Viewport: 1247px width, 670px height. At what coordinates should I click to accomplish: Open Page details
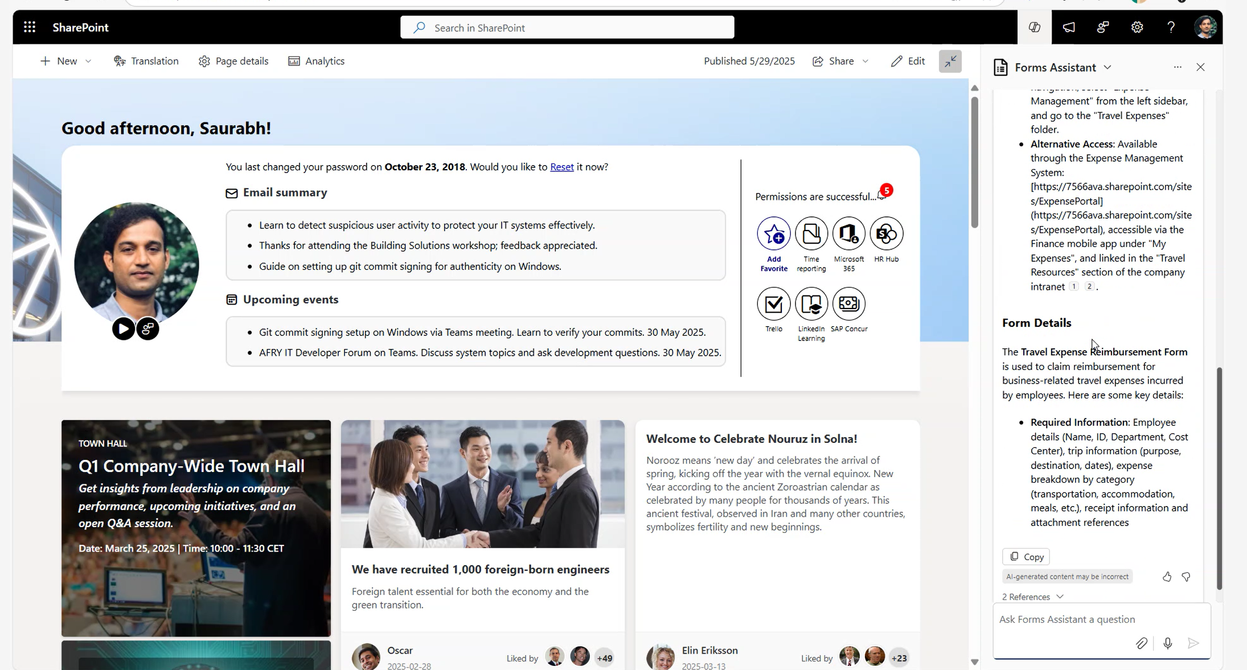click(x=233, y=61)
